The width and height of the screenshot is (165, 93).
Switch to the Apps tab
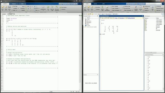[103, 4]
